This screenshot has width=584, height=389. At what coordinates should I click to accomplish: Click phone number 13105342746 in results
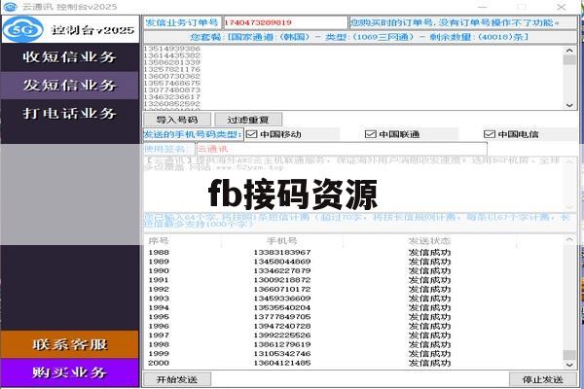(282, 354)
